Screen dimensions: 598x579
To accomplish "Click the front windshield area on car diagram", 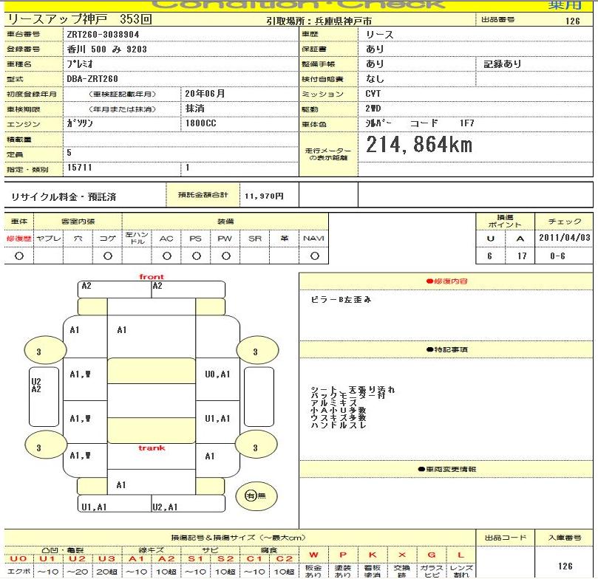I will [151, 371].
